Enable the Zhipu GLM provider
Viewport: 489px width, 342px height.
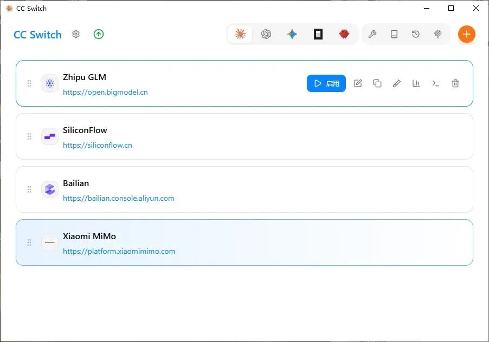(x=326, y=83)
